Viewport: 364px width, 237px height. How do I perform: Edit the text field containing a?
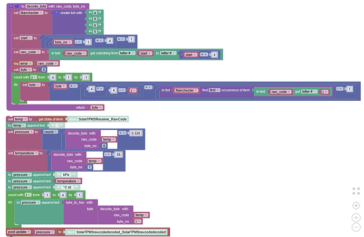point(95,13)
